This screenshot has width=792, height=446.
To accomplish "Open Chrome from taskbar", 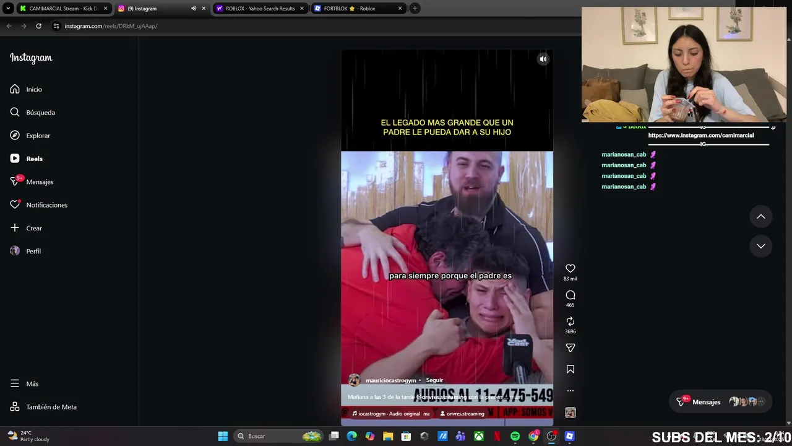I will tap(533, 436).
